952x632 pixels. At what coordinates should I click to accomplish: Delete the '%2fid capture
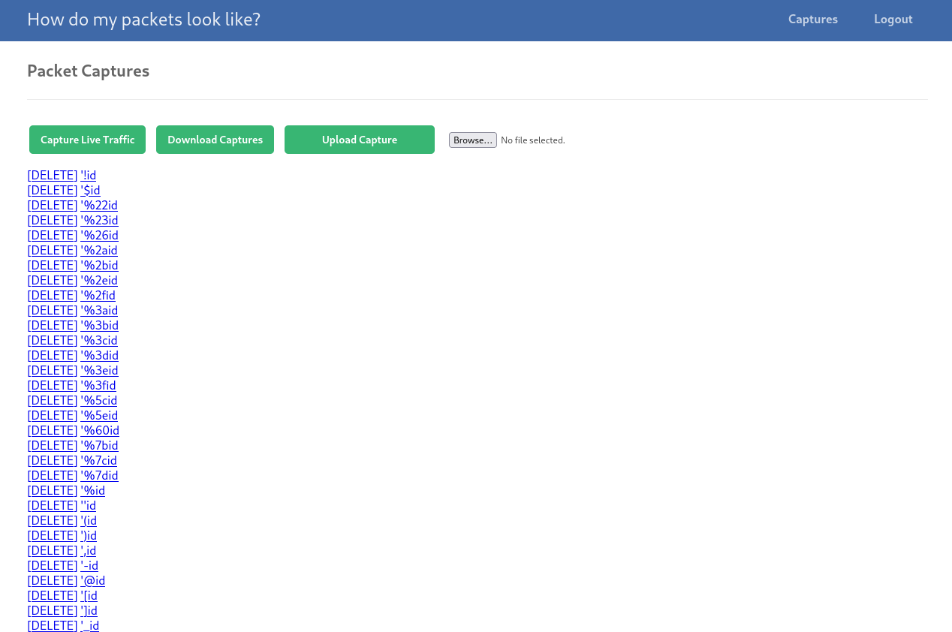point(53,295)
